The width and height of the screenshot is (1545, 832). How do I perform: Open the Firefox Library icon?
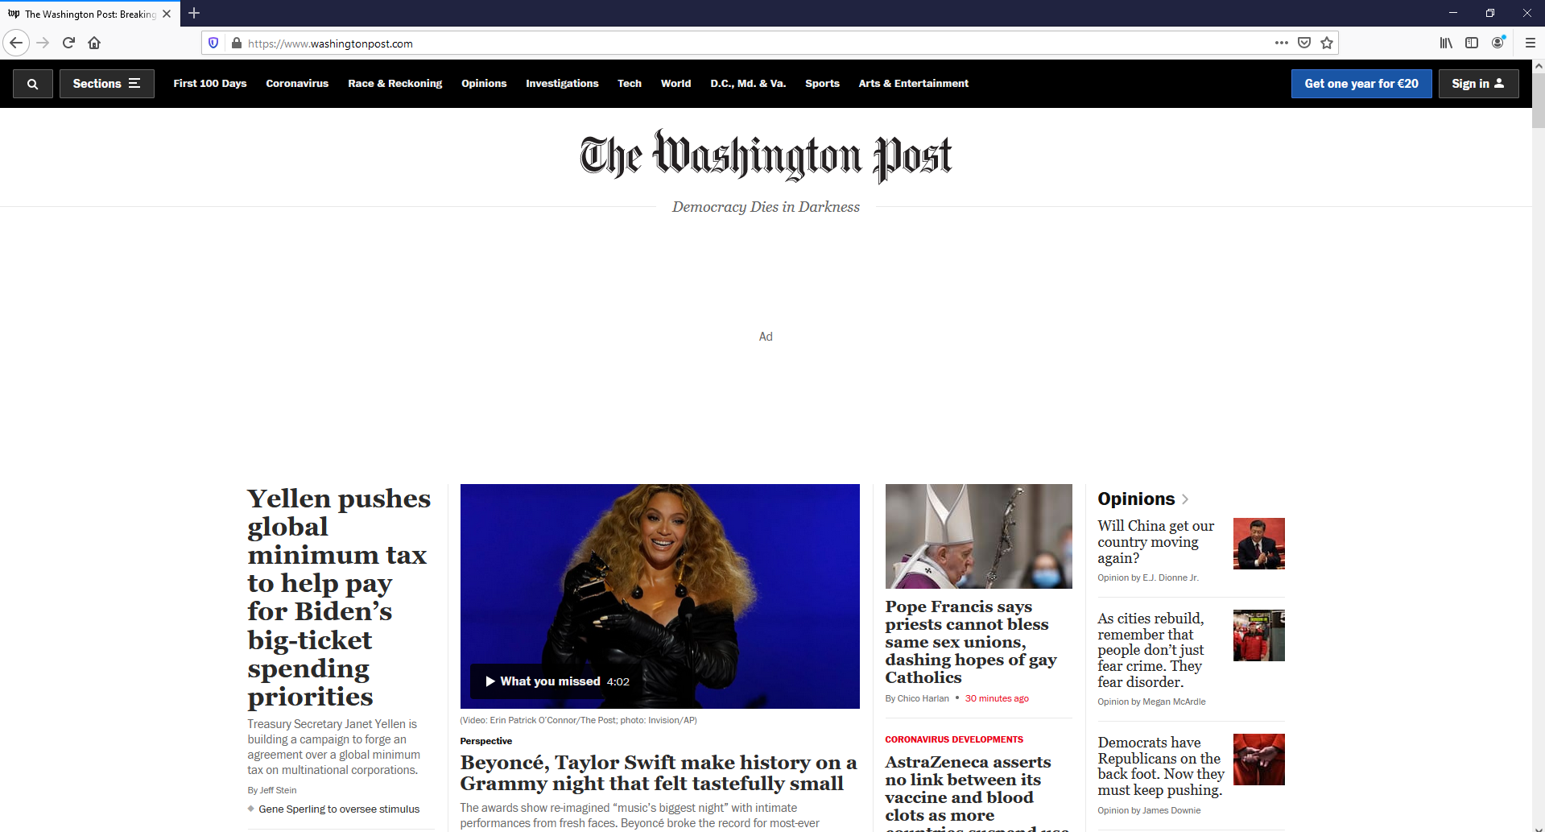tap(1445, 43)
